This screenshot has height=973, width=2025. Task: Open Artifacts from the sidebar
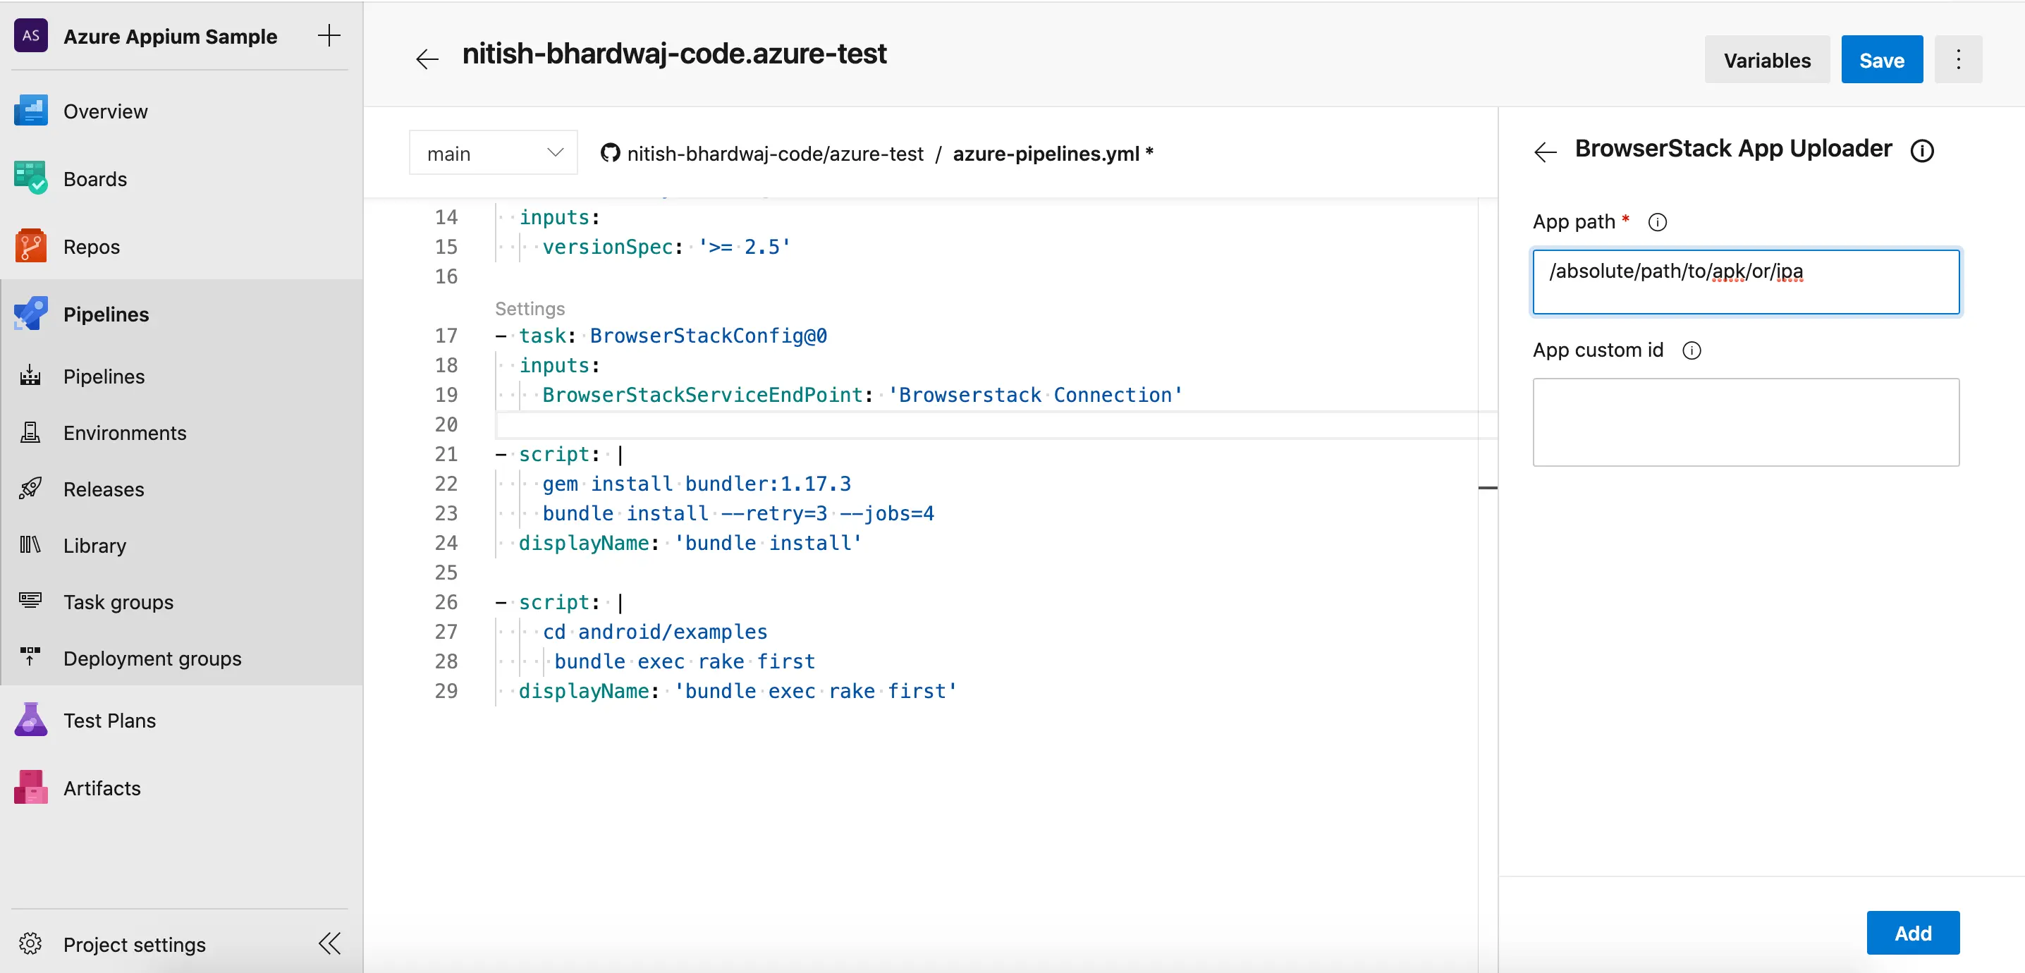tap(102, 788)
